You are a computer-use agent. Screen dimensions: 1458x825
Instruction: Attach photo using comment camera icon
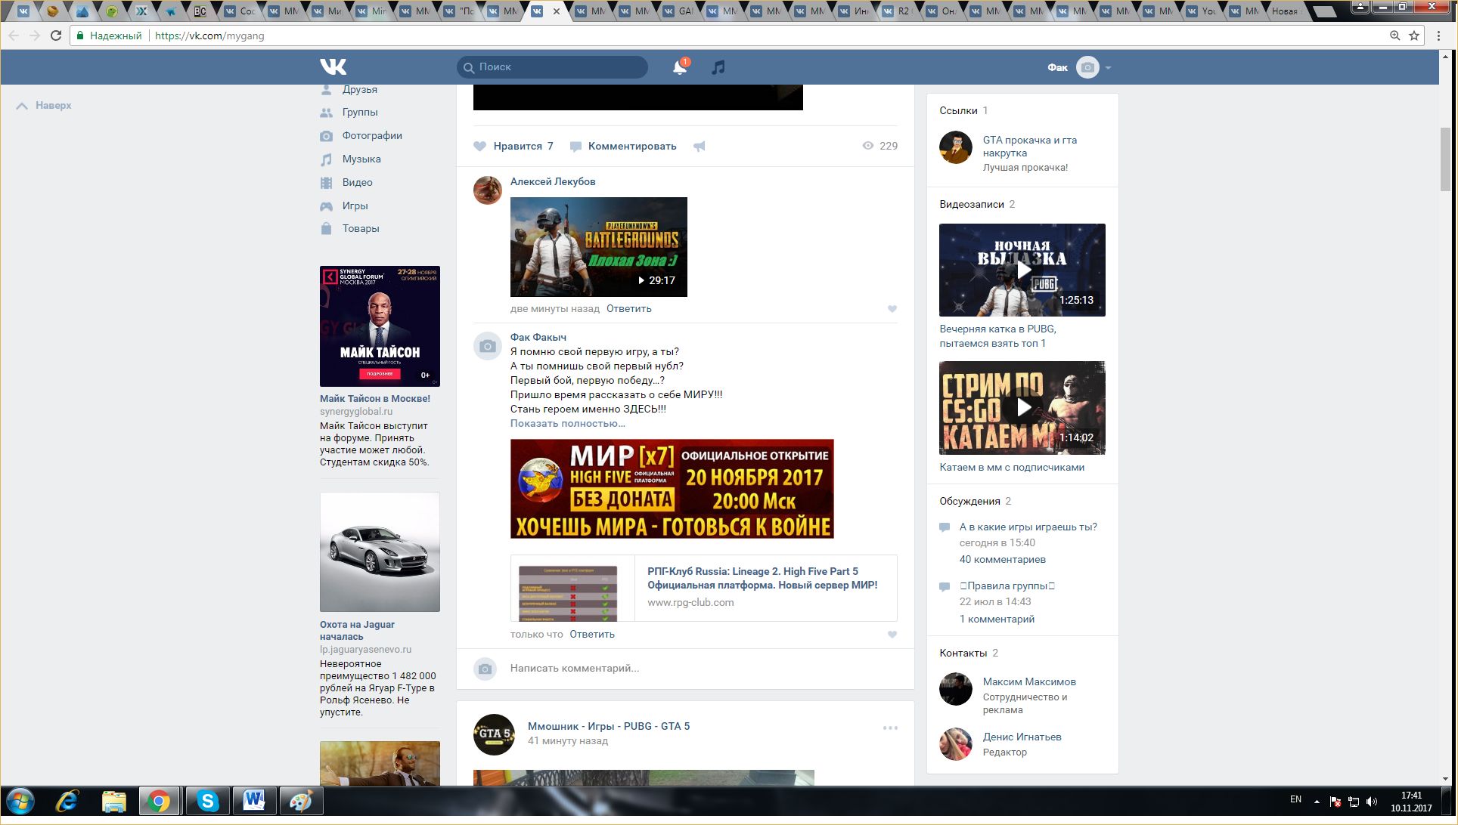(x=485, y=669)
